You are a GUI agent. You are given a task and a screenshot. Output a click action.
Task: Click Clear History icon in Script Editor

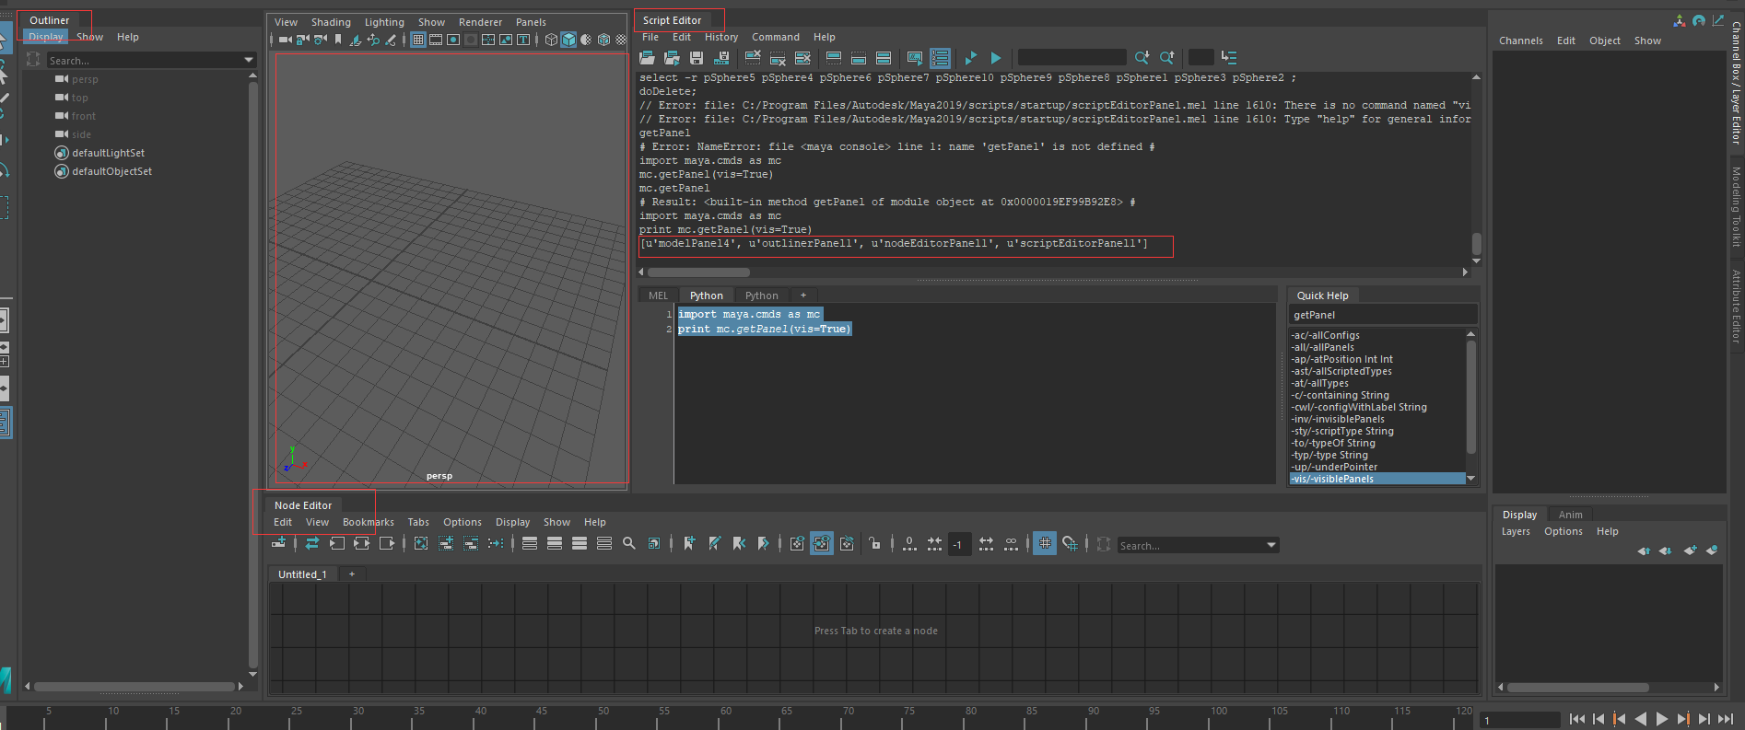753,58
